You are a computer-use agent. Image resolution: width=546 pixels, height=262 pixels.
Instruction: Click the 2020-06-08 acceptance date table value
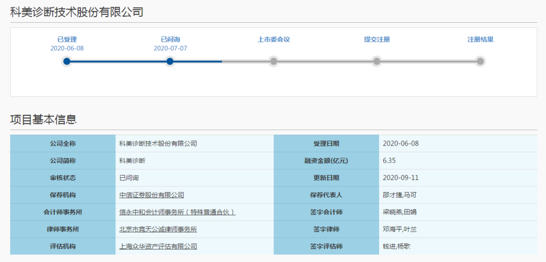[400, 144]
